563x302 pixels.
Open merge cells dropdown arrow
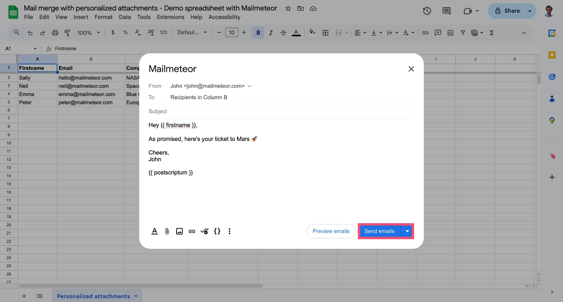[347, 33]
